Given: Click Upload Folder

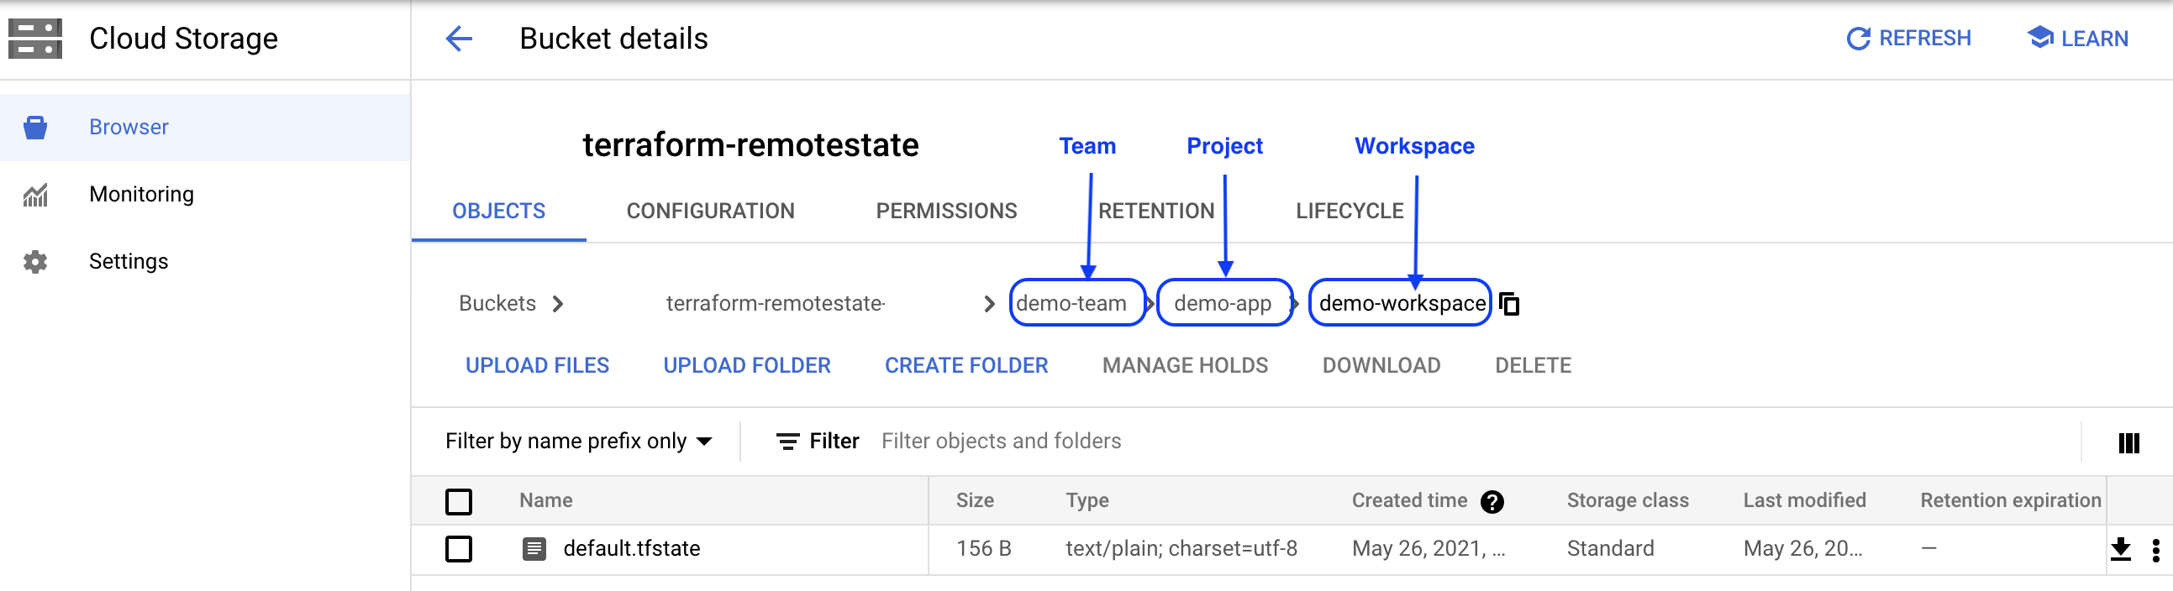Looking at the screenshot, I should click(x=746, y=366).
